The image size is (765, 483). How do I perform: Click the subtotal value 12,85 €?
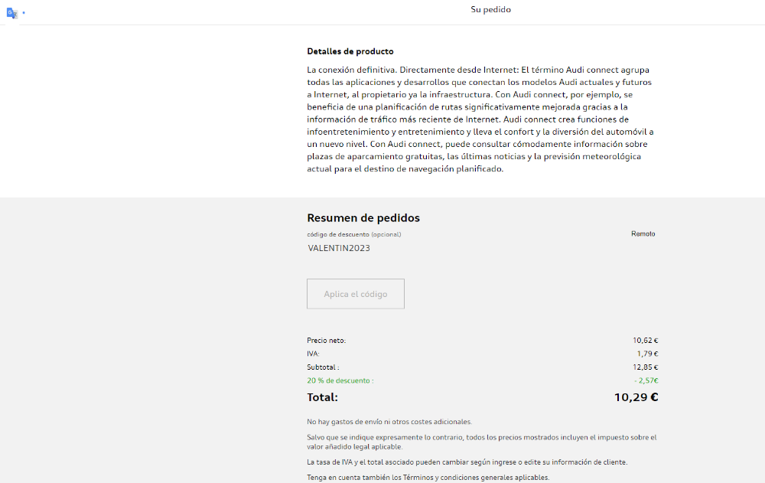tap(645, 367)
